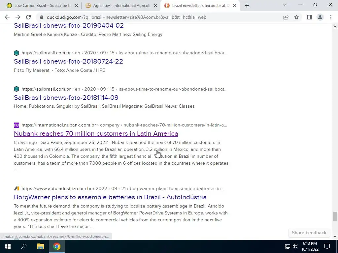
Task: Click sailbrasil favicon above sbnews-foto-20181114-09
Action: click(17, 89)
